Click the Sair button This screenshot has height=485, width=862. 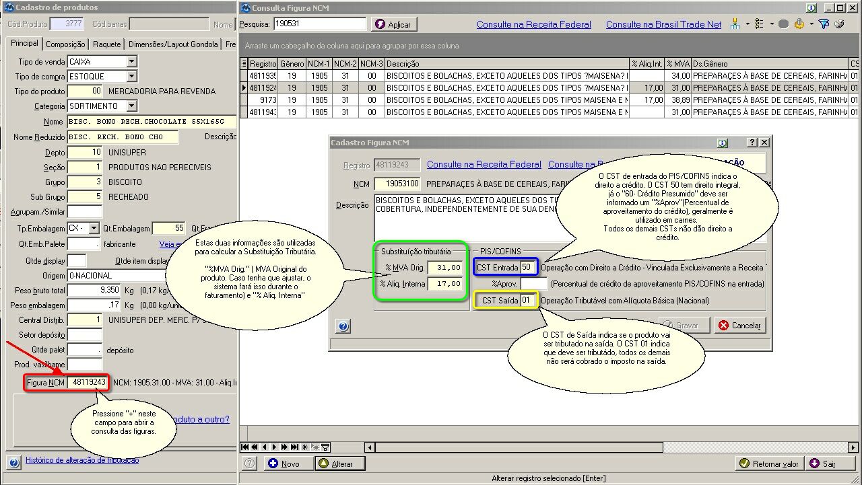tap(830, 463)
